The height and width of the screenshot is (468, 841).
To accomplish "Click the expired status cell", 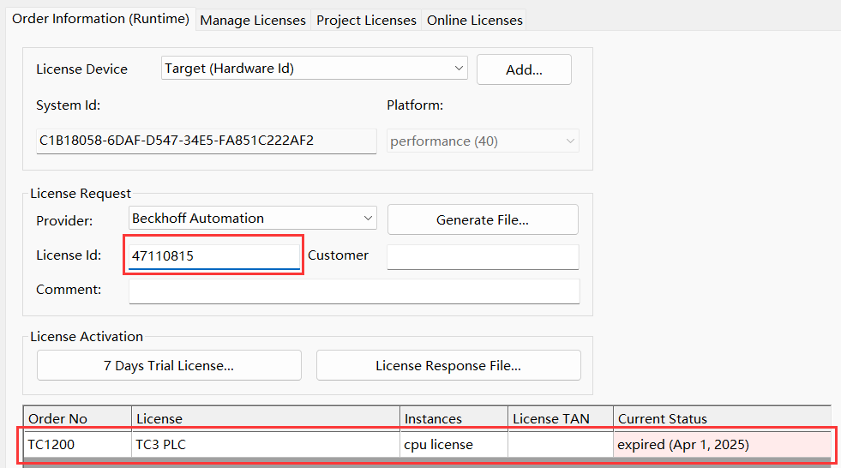I will click(x=722, y=444).
